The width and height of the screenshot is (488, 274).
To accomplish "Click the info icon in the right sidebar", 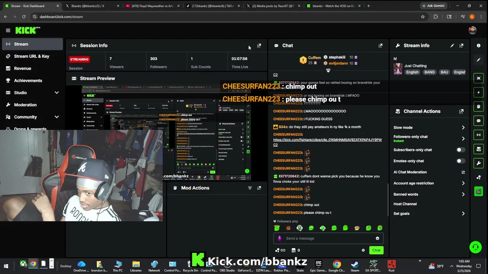I will click(x=478, y=46).
